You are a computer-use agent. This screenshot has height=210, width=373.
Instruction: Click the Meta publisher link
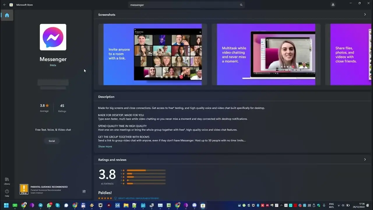click(53, 65)
